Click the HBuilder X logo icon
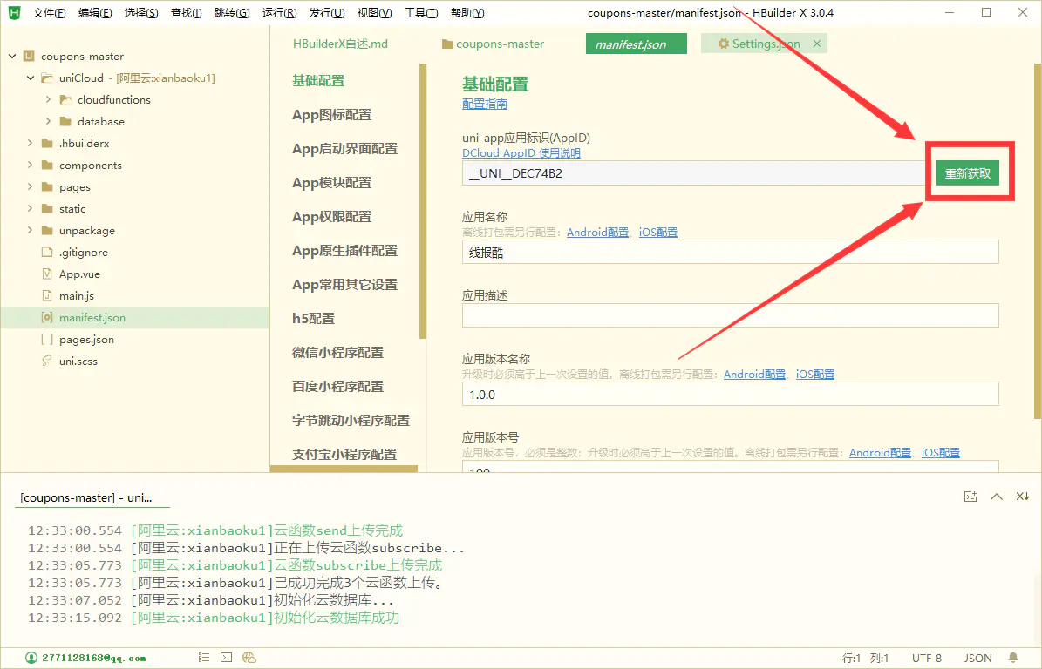1042x669 pixels. (x=13, y=12)
